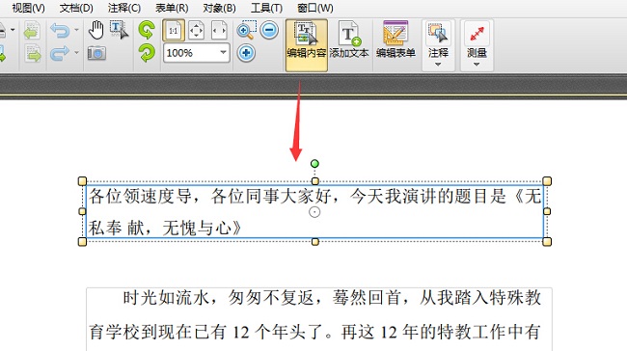Activate the camera Snapshot tool
This screenshot has width=627, height=351.
pos(96,53)
